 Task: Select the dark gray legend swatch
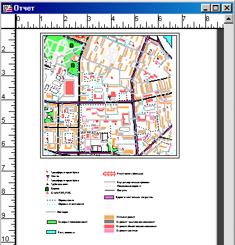[x=109, y=221]
